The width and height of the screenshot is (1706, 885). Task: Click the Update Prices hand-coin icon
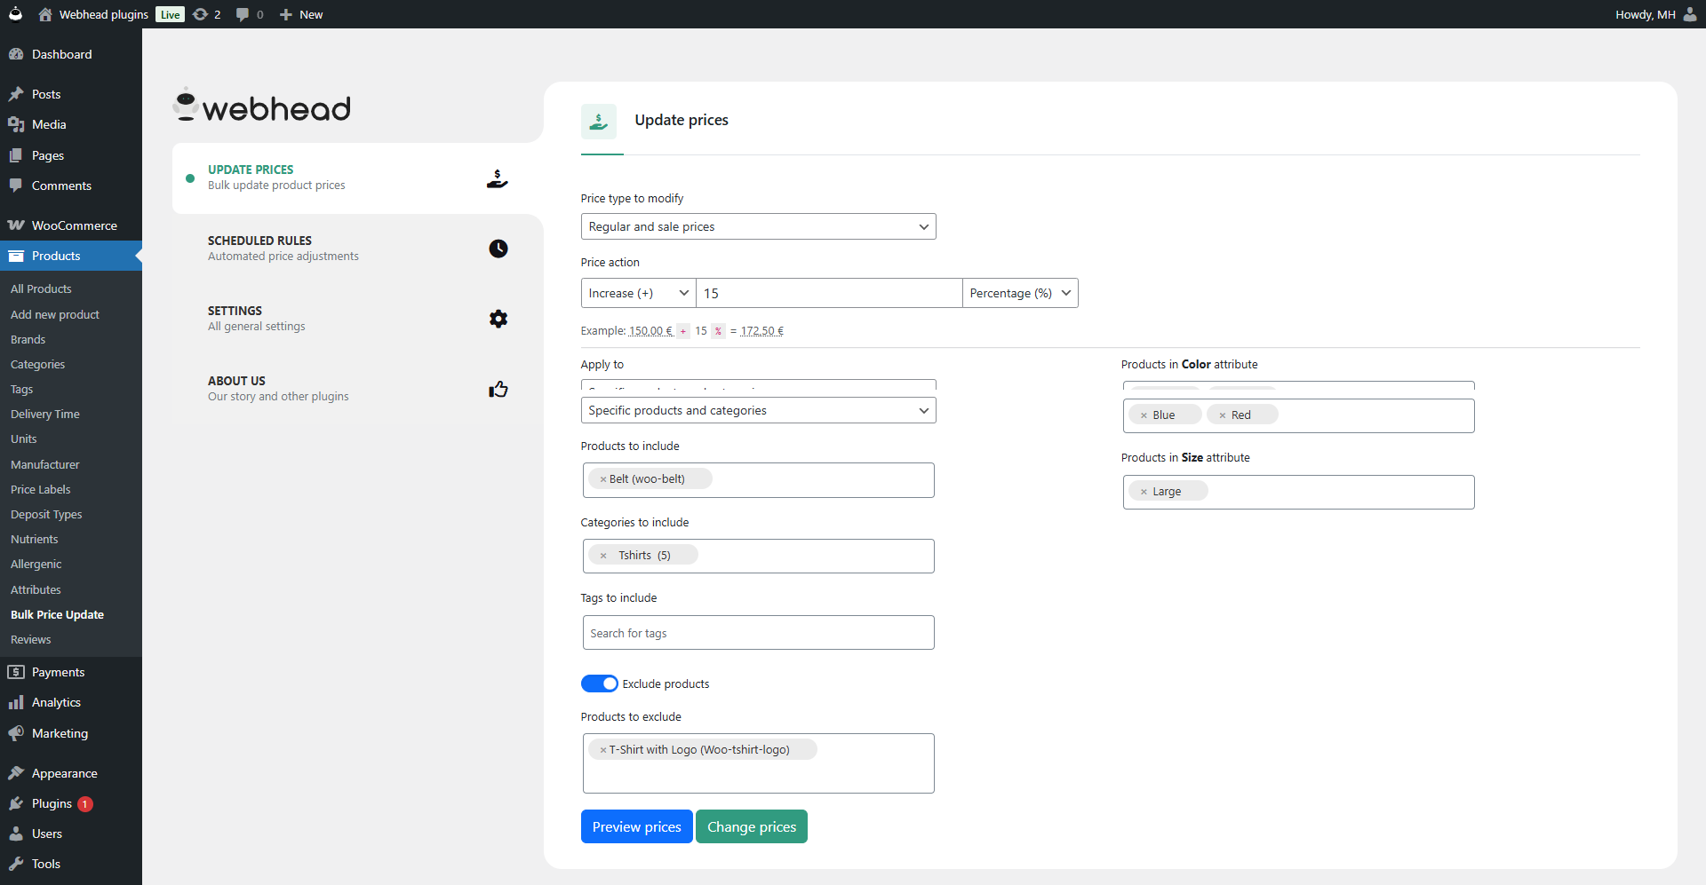click(498, 178)
